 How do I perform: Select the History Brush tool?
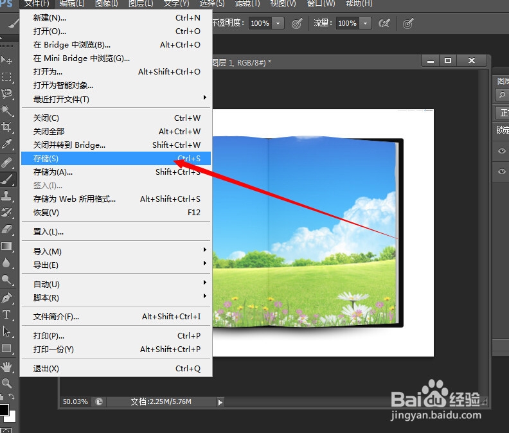[x=6, y=213]
